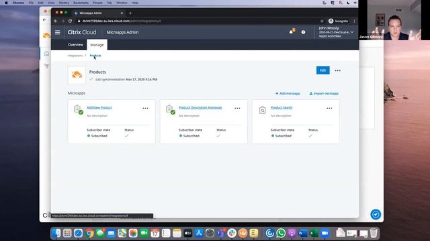Click the Incognito profile indicator
Screen dimensions: 430x241
pos(339,21)
